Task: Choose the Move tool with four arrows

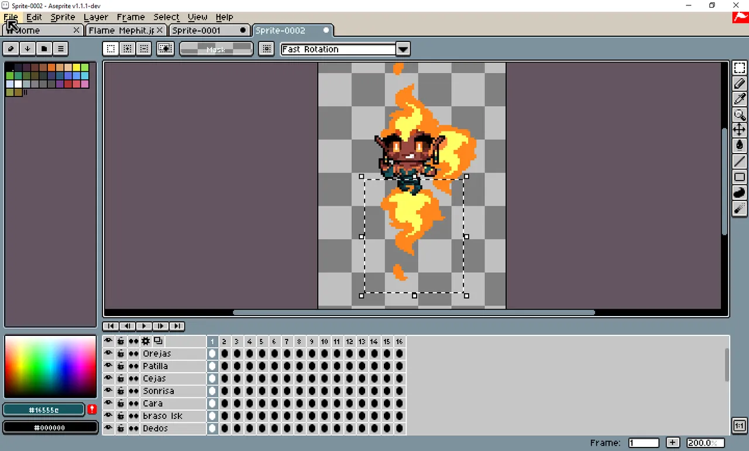Action: 739,130
